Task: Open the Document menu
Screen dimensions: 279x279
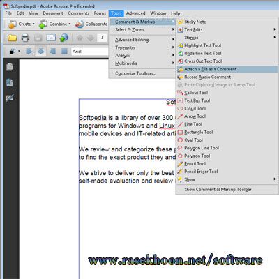Action: point(53,13)
